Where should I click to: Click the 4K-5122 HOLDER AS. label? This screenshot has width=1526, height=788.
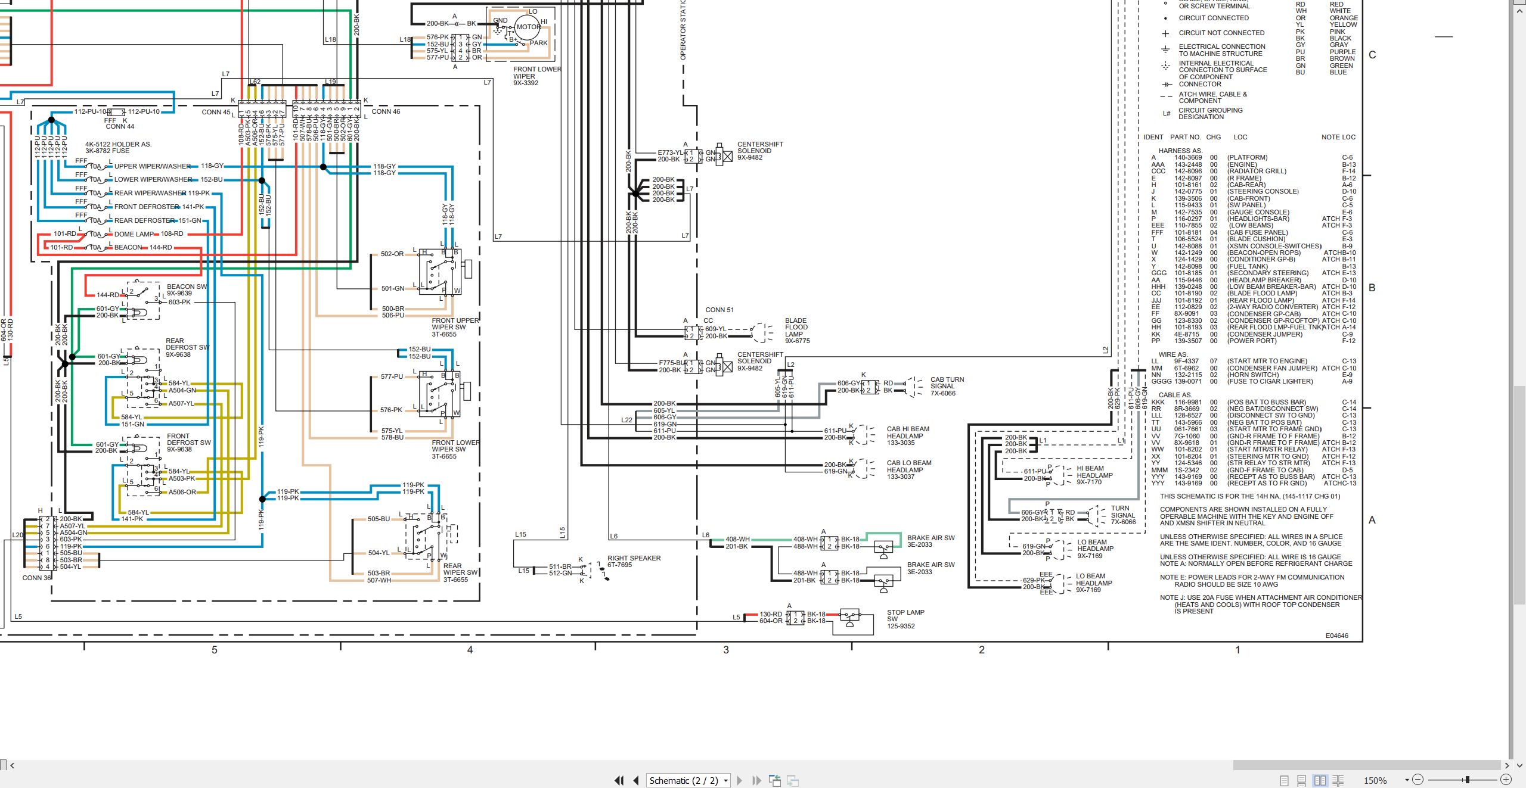coord(118,144)
